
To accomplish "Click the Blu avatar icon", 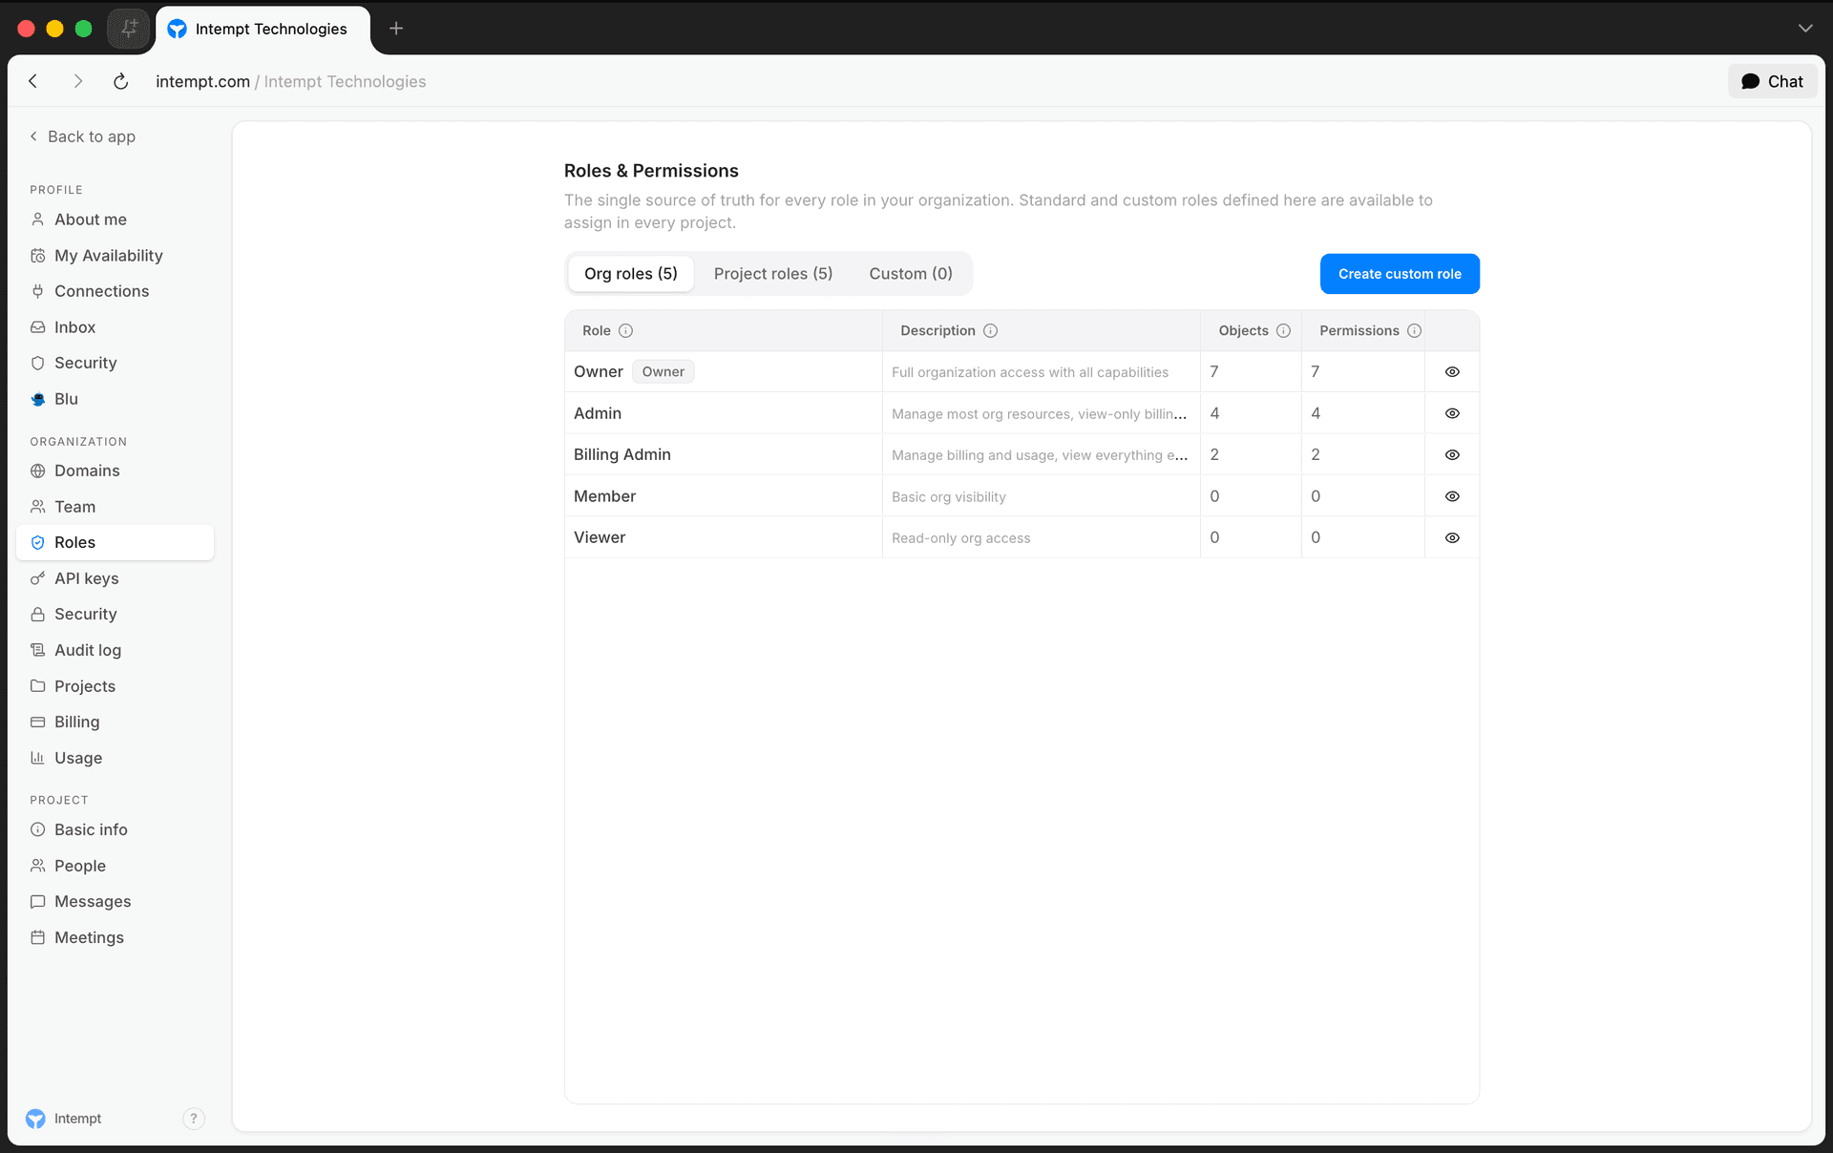I will click(x=38, y=399).
